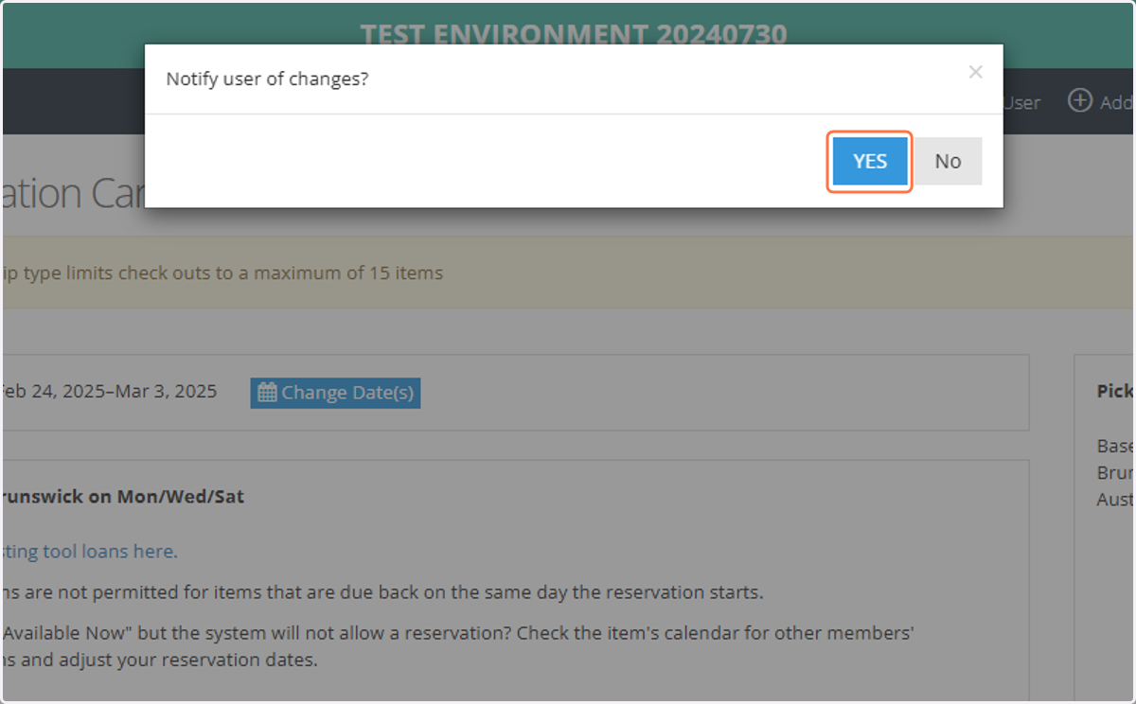
Task: Click the plus circle Add icon
Action: click(1080, 100)
